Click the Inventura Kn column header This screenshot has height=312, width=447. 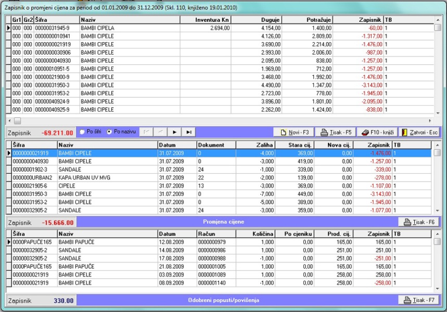coord(205,20)
